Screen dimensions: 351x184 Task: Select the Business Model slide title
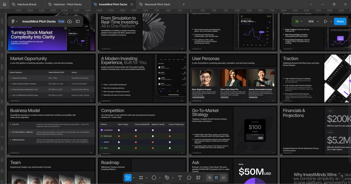(25, 111)
